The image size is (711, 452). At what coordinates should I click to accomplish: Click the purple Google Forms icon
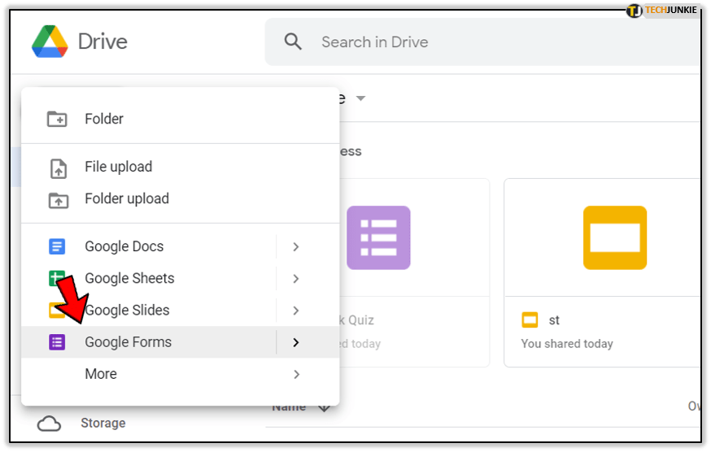pyautogui.click(x=57, y=342)
